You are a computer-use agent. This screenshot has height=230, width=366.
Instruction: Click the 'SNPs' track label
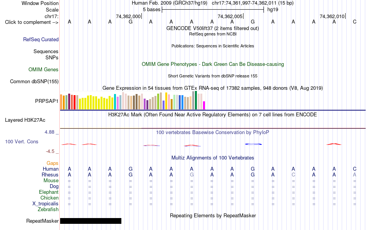52,57
